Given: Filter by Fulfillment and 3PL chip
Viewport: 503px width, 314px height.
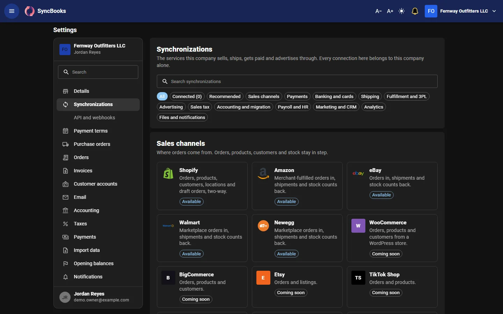Looking at the screenshot, I should coord(407,96).
